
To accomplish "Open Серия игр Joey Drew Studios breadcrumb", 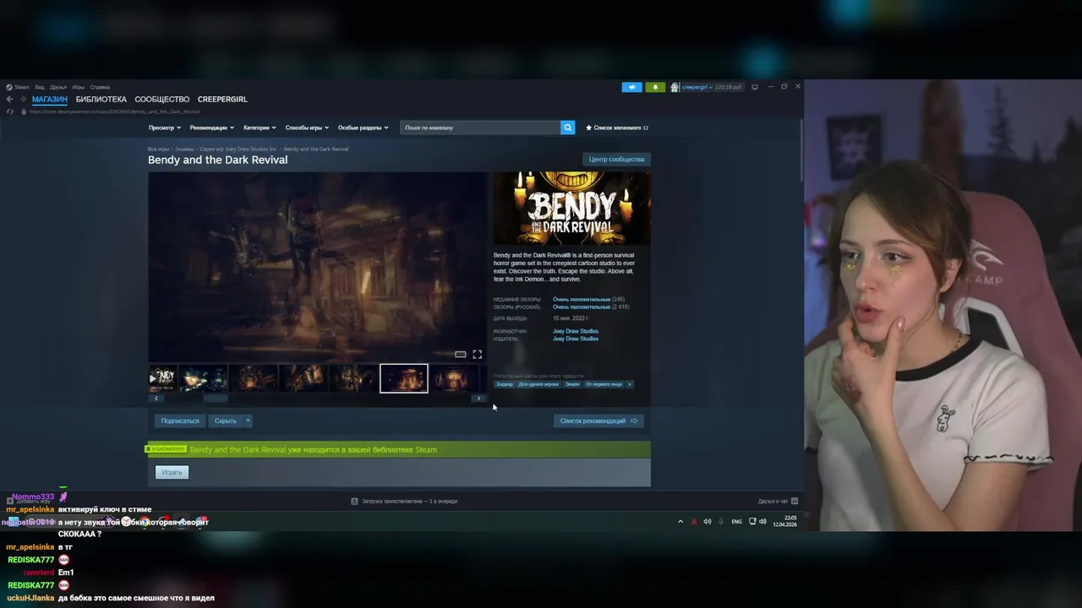I will click(238, 149).
